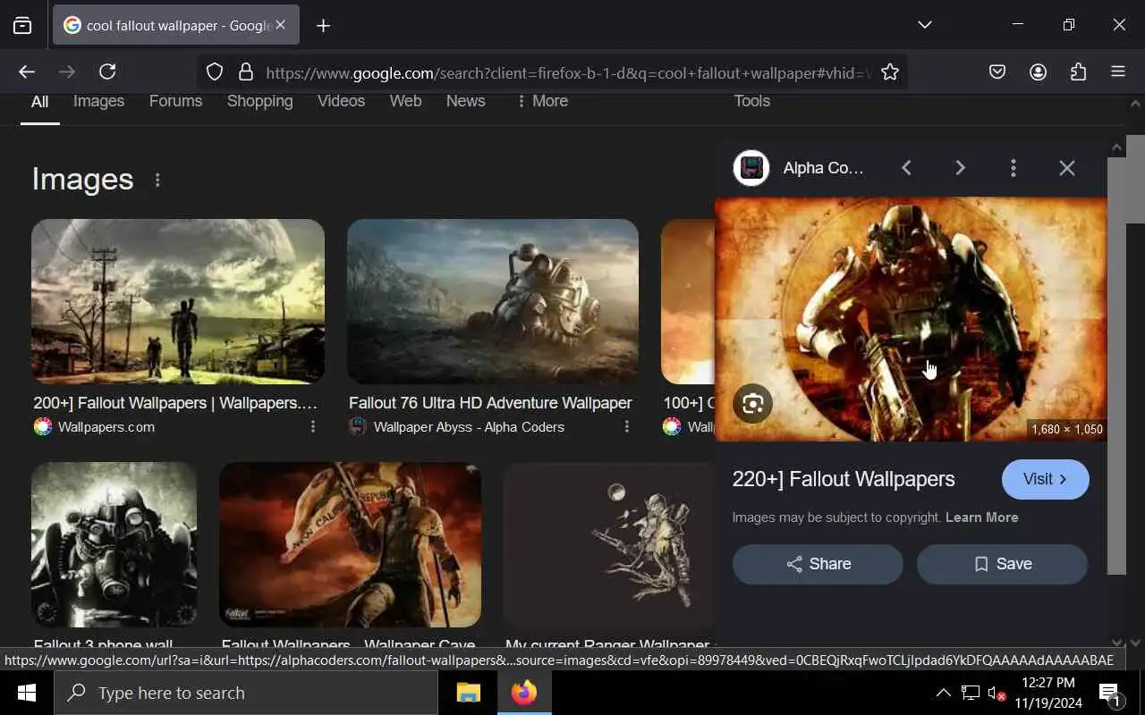Open the Firefox account icon
Screen dimensions: 1145x715
click(1038, 72)
